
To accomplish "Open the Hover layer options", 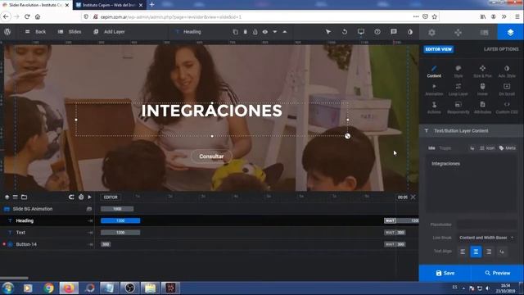I will [482, 89].
